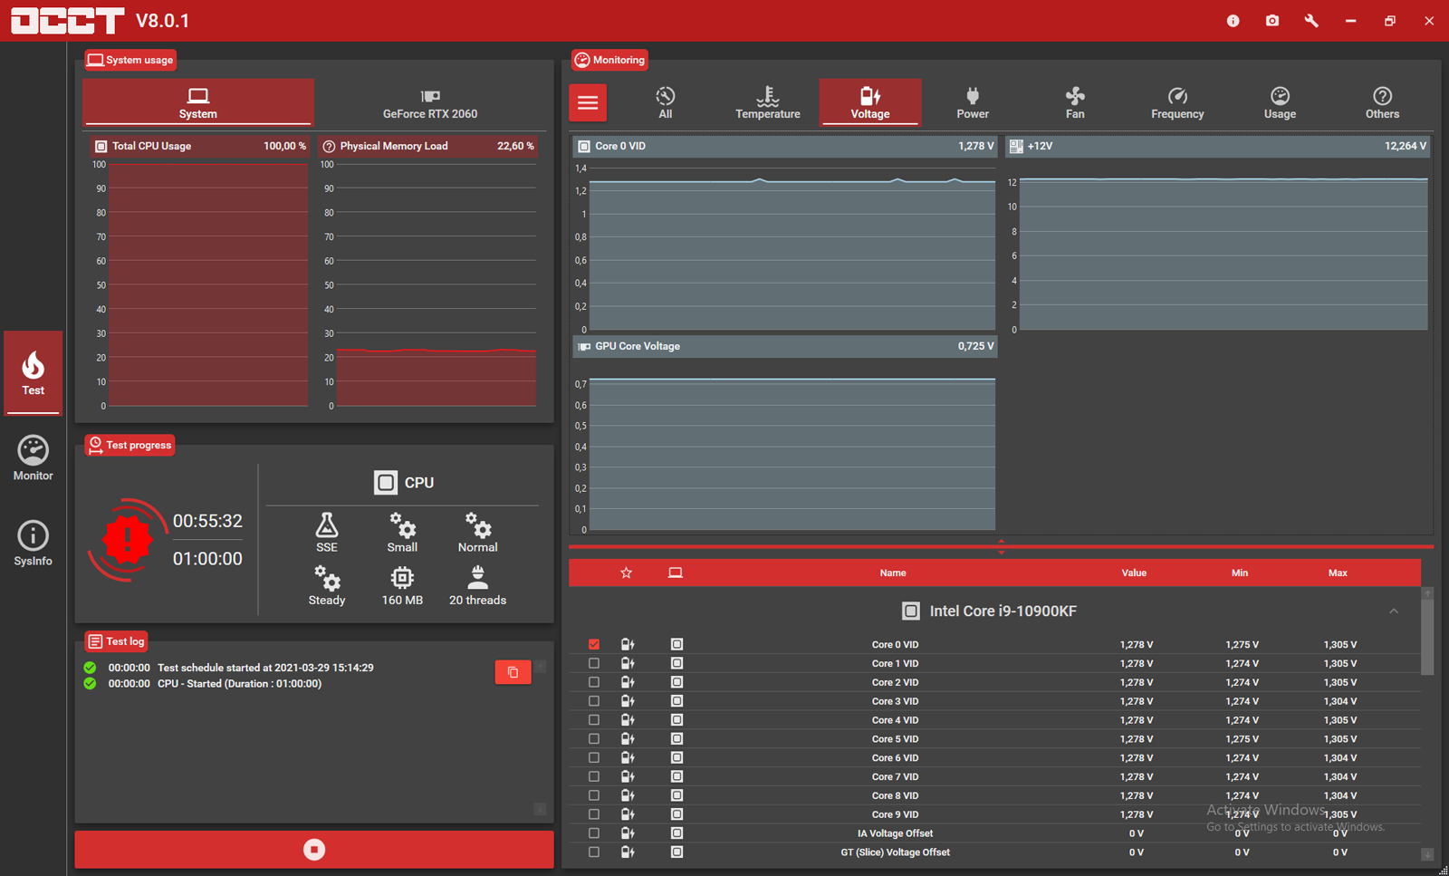Check the Core 2 VID checkbox

[594, 682]
